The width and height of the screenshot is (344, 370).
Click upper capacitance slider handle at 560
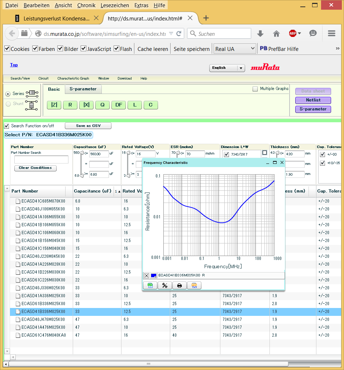[x=82, y=153]
